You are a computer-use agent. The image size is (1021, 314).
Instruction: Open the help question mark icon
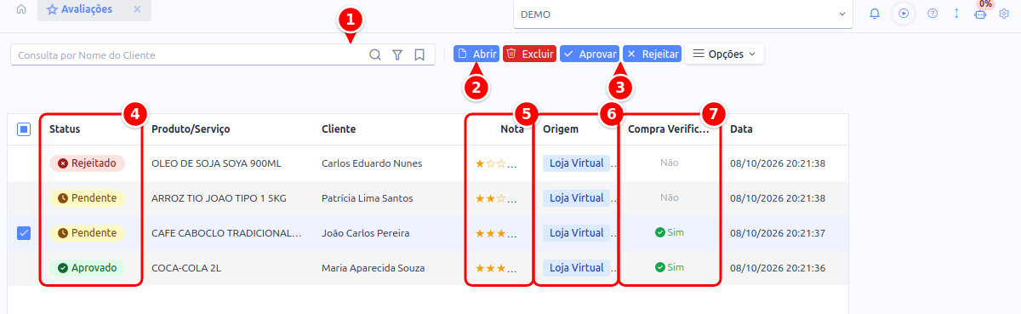coord(933,14)
